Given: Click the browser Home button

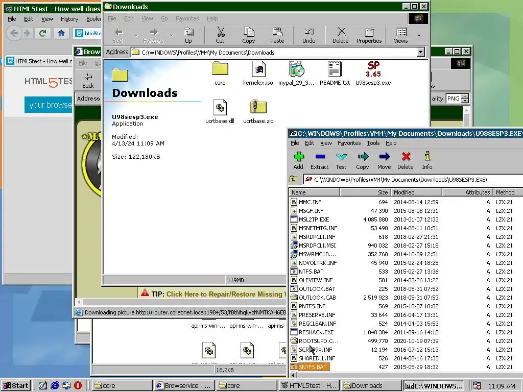Looking at the screenshot, I should 61,33.
